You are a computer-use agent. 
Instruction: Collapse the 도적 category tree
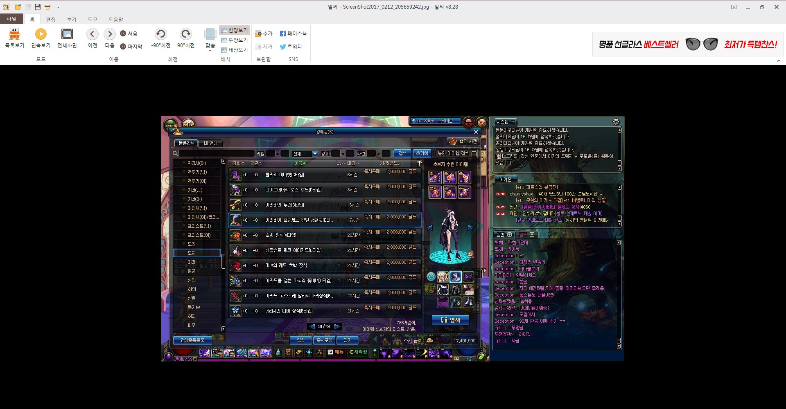click(x=184, y=244)
